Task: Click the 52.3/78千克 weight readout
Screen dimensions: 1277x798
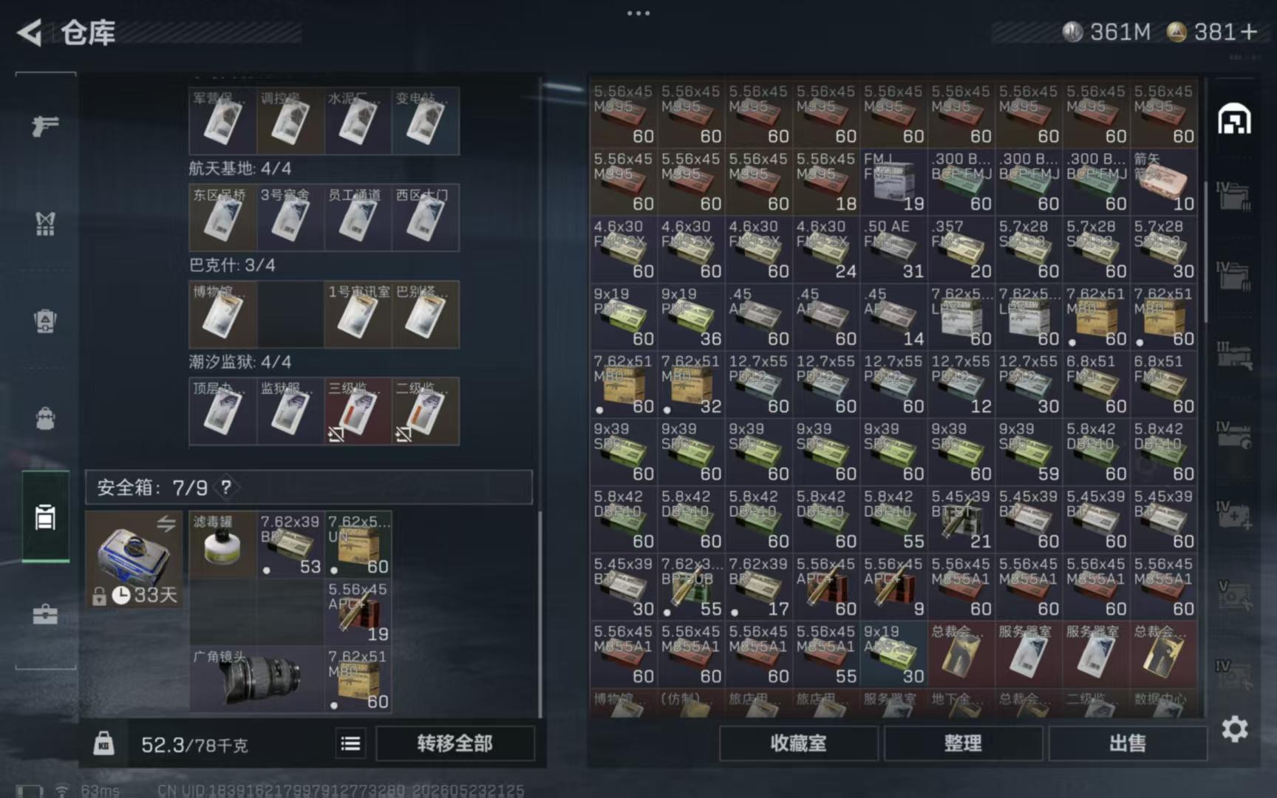Action: (194, 745)
